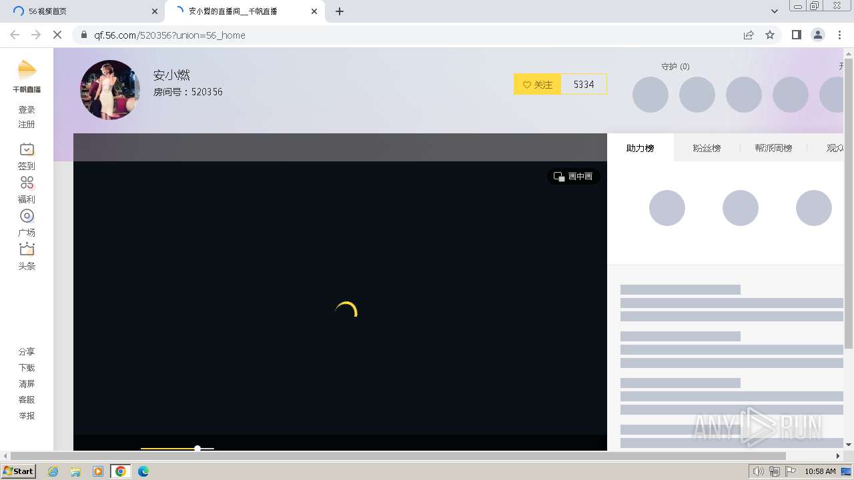Open the 注册 register link
The height and width of the screenshot is (480, 854).
[27, 125]
